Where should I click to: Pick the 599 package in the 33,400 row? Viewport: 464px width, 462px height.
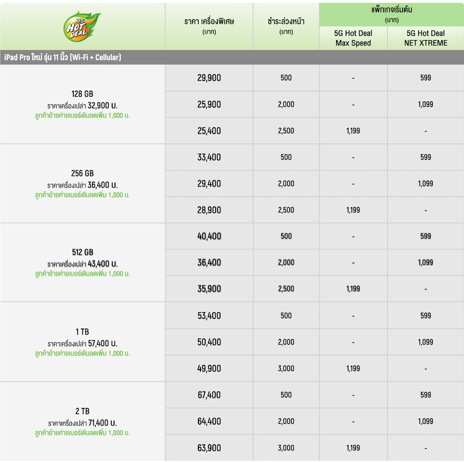[x=426, y=157]
